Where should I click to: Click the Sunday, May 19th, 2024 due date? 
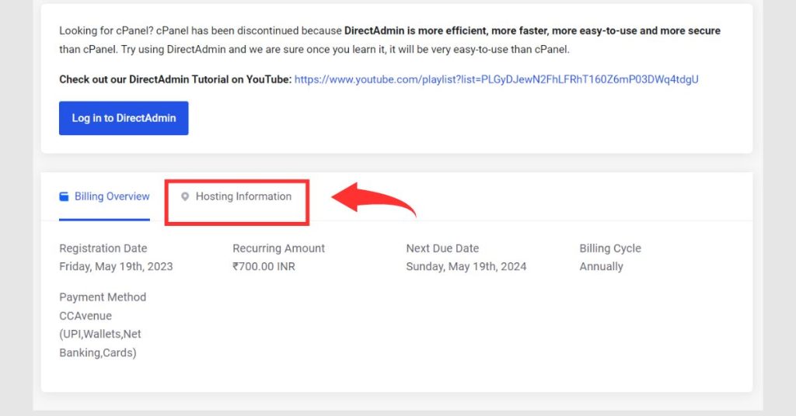(x=466, y=266)
